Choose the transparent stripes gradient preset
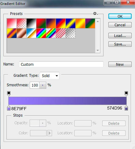The image size is (135, 149). click(61, 33)
